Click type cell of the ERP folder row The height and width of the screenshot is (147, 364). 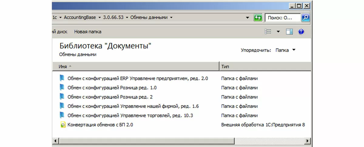click(x=239, y=78)
